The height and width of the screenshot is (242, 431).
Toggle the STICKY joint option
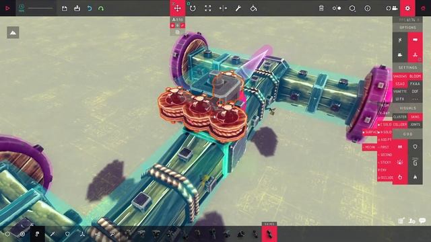pyautogui.click(x=385, y=163)
